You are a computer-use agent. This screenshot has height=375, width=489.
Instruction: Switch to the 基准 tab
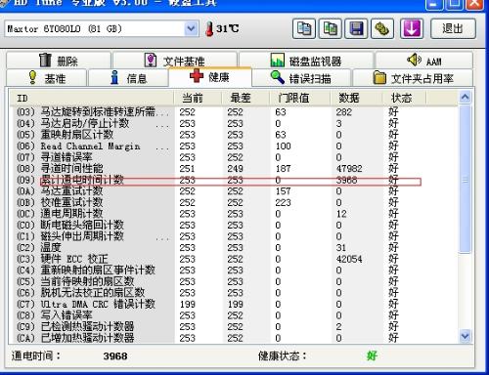coord(46,78)
